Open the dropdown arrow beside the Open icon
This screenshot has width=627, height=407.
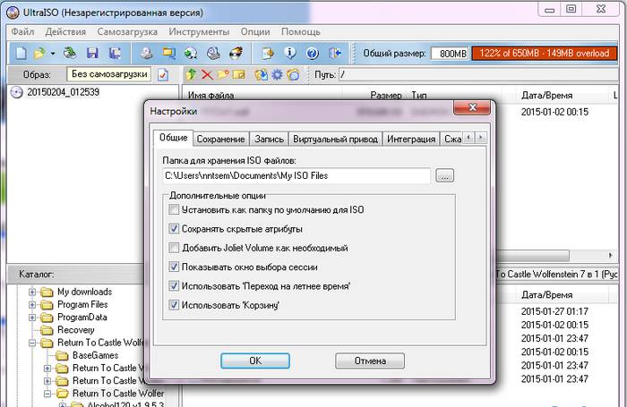52,53
